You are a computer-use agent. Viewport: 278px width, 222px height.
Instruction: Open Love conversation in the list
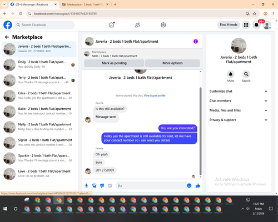(x=39, y=174)
